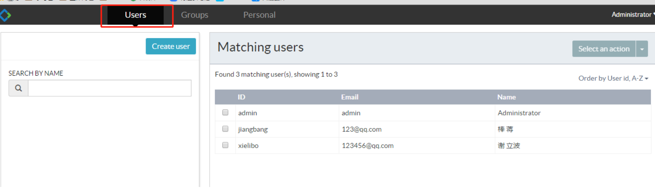The width and height of the screenshot is (655, 189).
Task: Expand Order by User id sorting dropdown
Action: tap(613, 78)
